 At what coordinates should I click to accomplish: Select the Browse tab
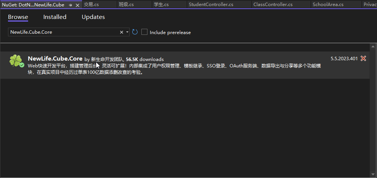pyautogui.click(x=18, y=17)
